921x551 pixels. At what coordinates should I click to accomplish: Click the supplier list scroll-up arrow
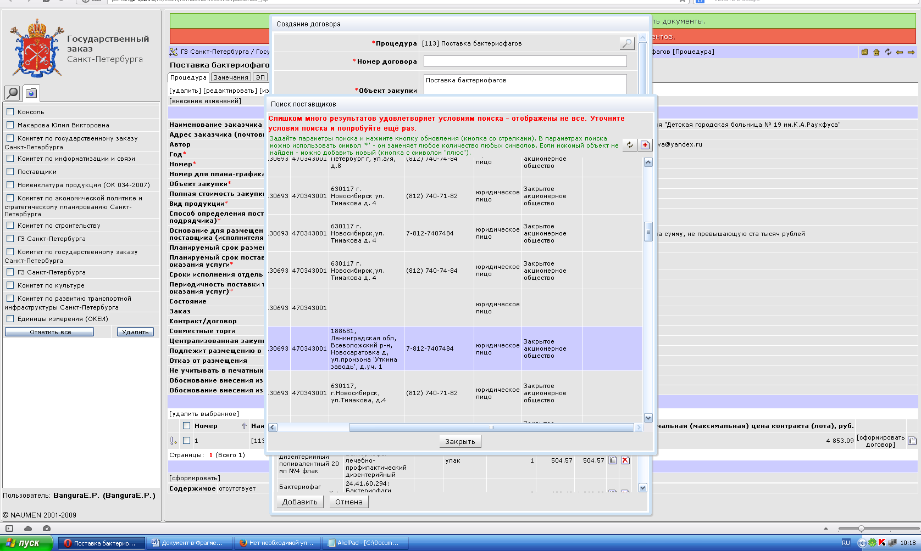pos(648,162)
